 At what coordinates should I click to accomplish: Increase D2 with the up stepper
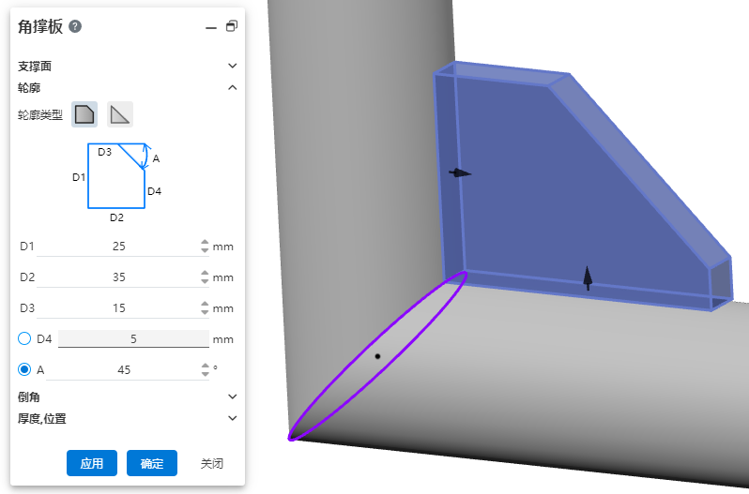point(205,273)
